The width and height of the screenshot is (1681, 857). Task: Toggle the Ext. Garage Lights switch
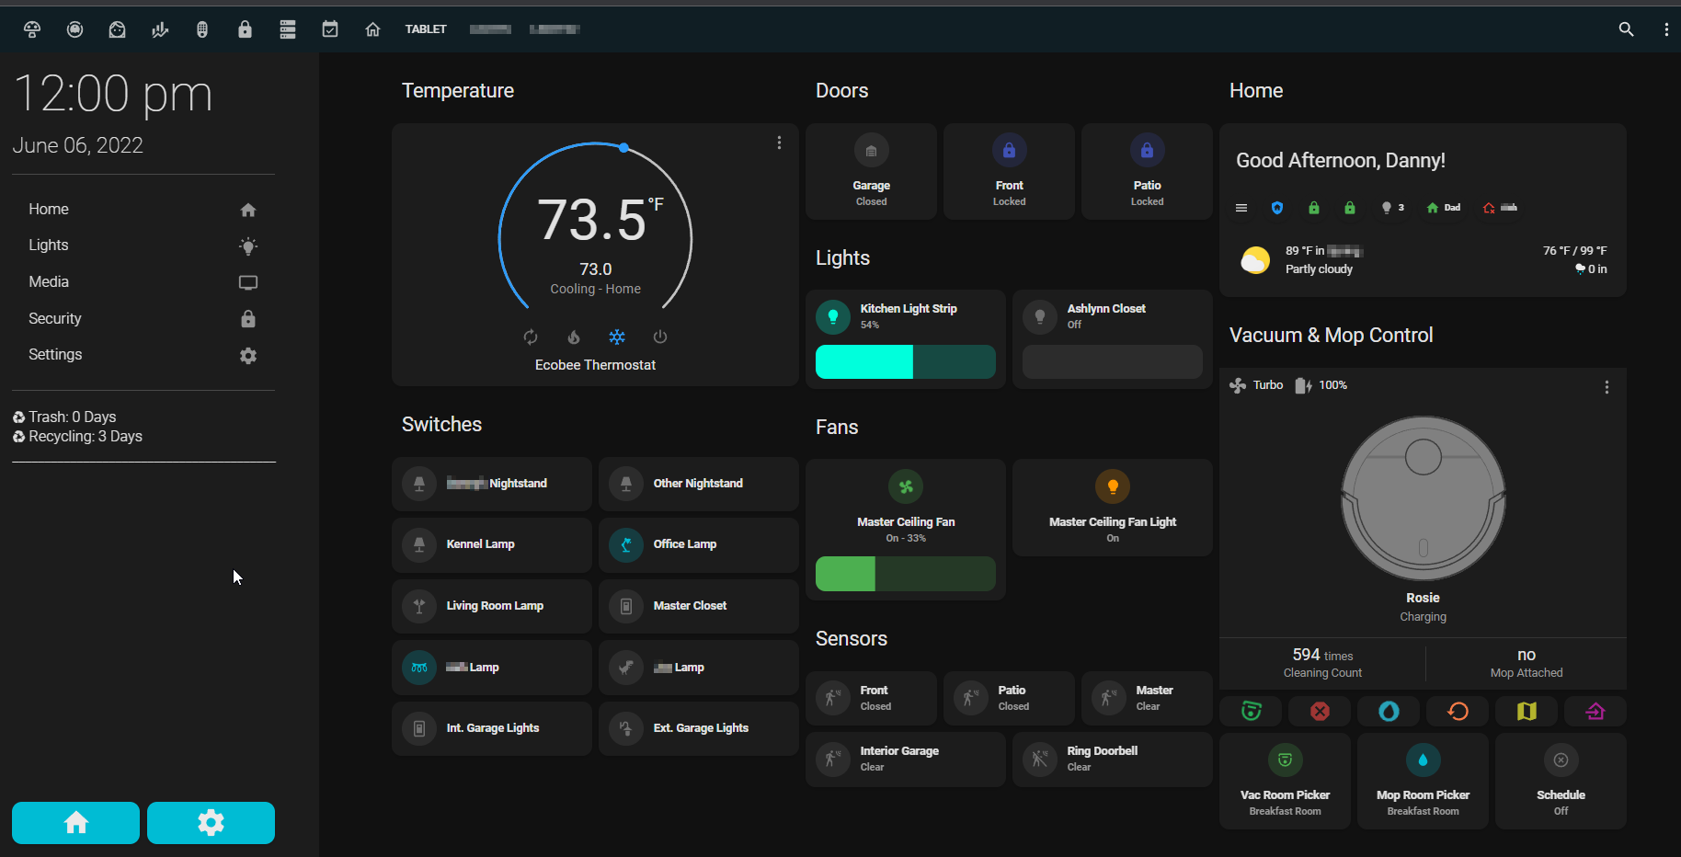pyautogui.click(x=698, y=728)
